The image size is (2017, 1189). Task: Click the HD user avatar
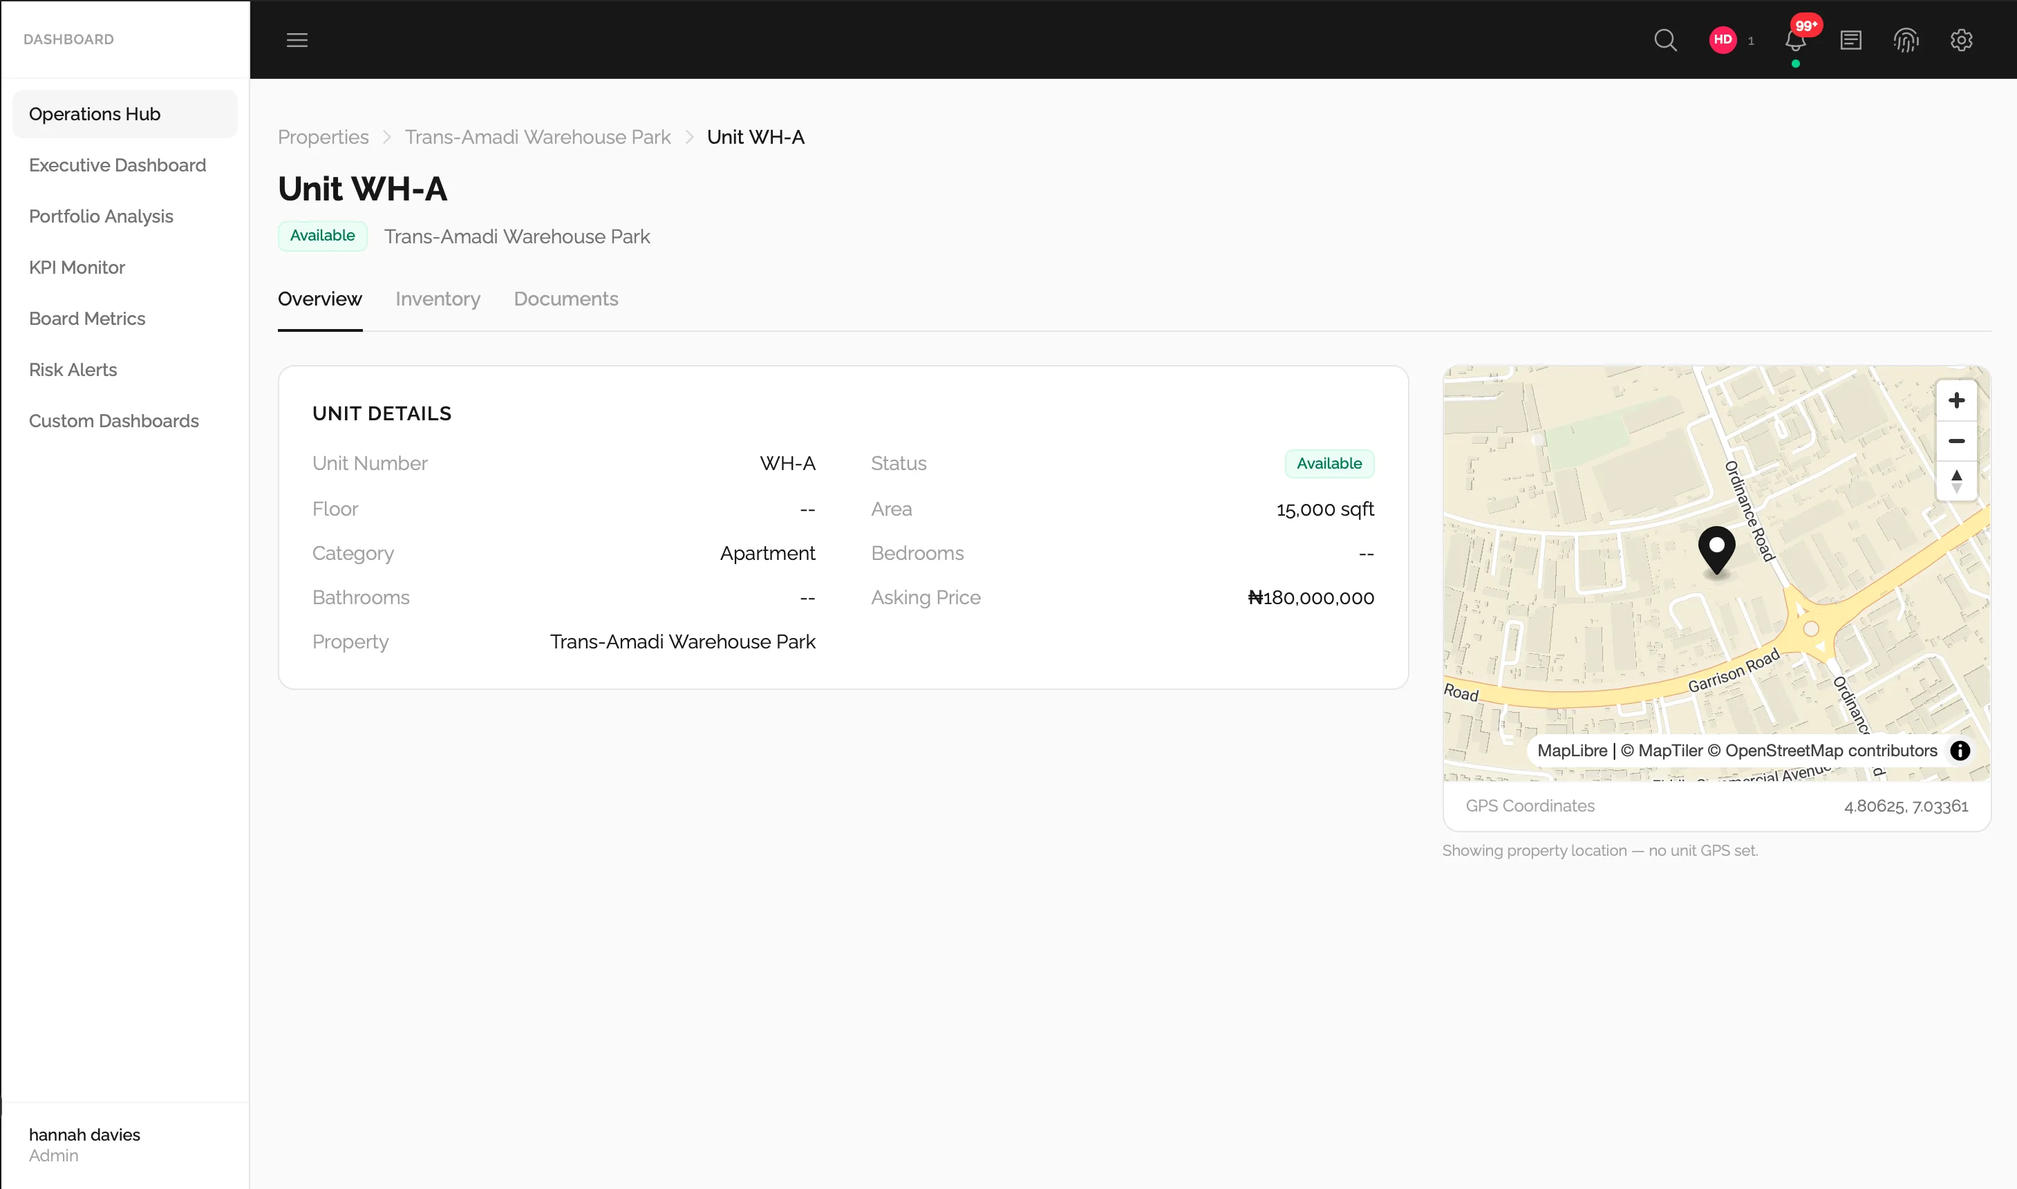[1723, 40]
